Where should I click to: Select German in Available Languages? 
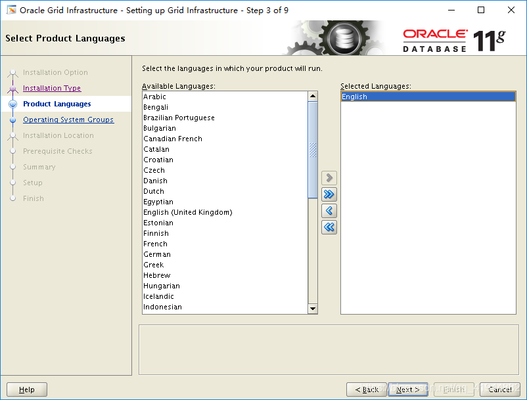click(x=225, y=254)
